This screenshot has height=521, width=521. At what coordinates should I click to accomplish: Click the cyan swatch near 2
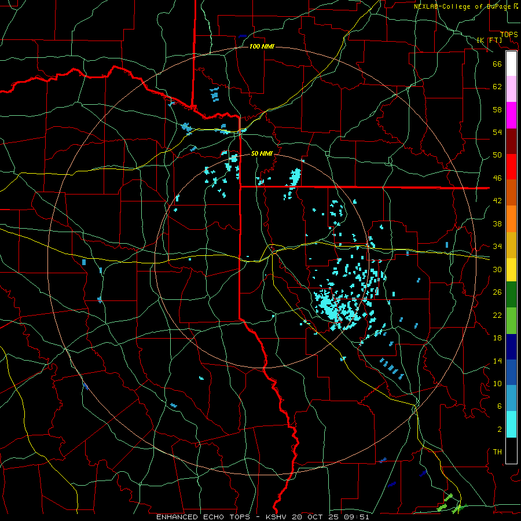(511, 424)
